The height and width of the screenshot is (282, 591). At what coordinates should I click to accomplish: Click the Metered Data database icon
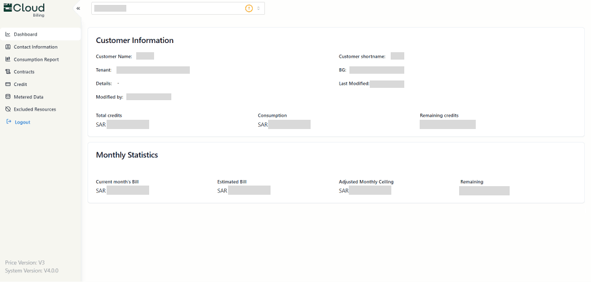tap(8, 96)
